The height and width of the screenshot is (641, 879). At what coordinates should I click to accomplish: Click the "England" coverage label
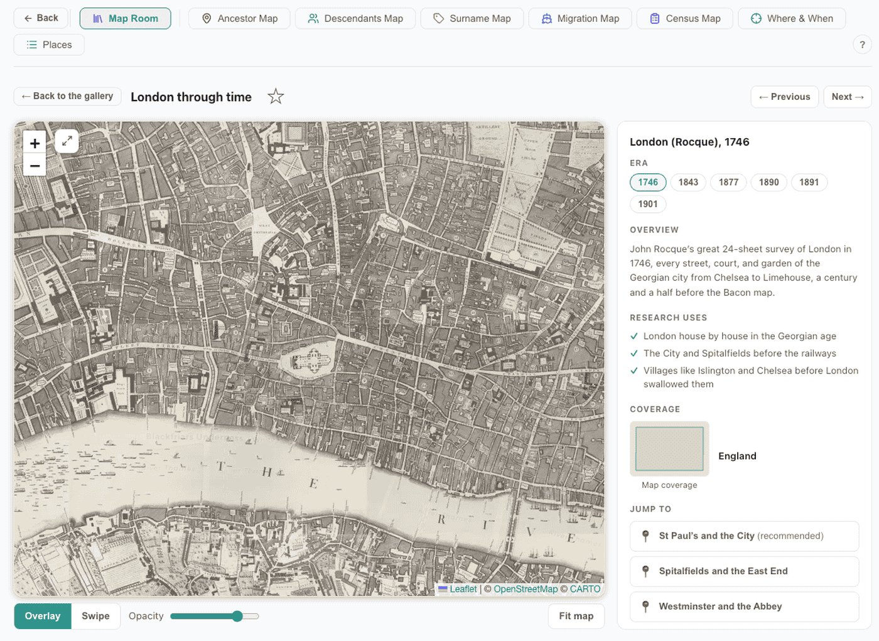point(737,456)
